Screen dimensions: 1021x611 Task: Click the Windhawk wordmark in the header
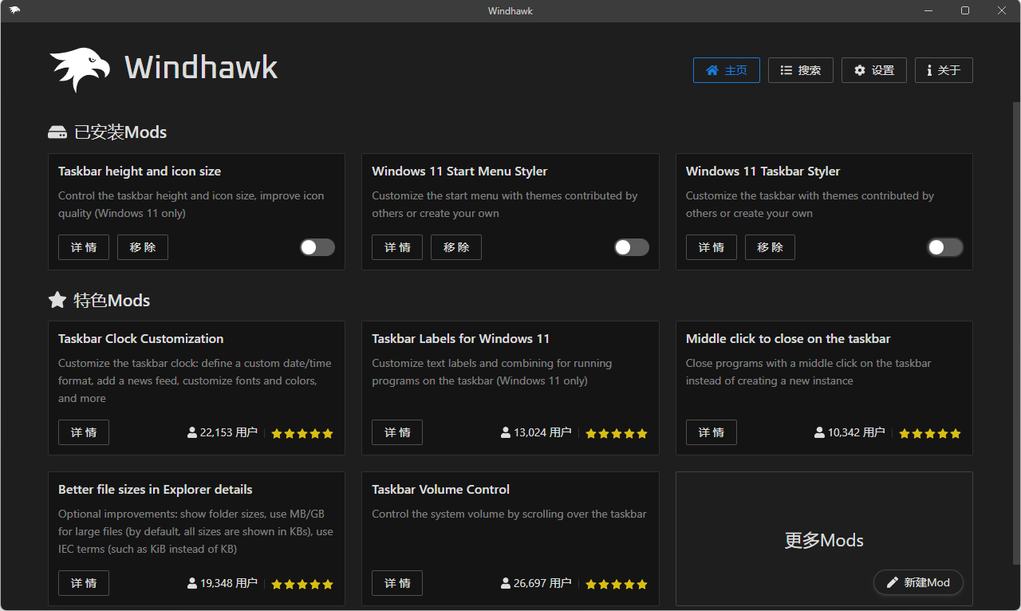201,67
